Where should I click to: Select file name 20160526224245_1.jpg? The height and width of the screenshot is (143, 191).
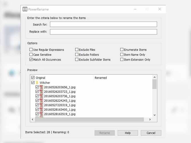[60, 101]
